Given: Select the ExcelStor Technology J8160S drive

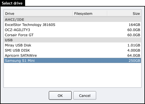Looking at the screenshot, I should coord(72,25).
